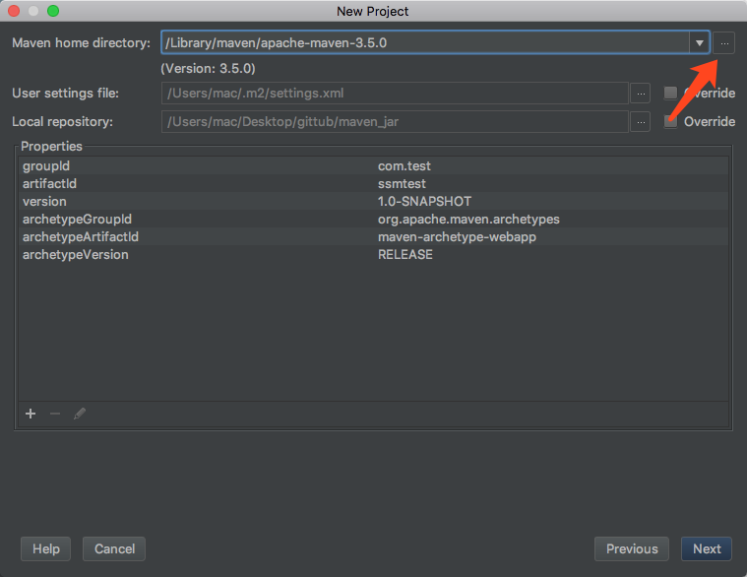Click the remove property minus icon
The image size is (747, 577).
(55, 414)
